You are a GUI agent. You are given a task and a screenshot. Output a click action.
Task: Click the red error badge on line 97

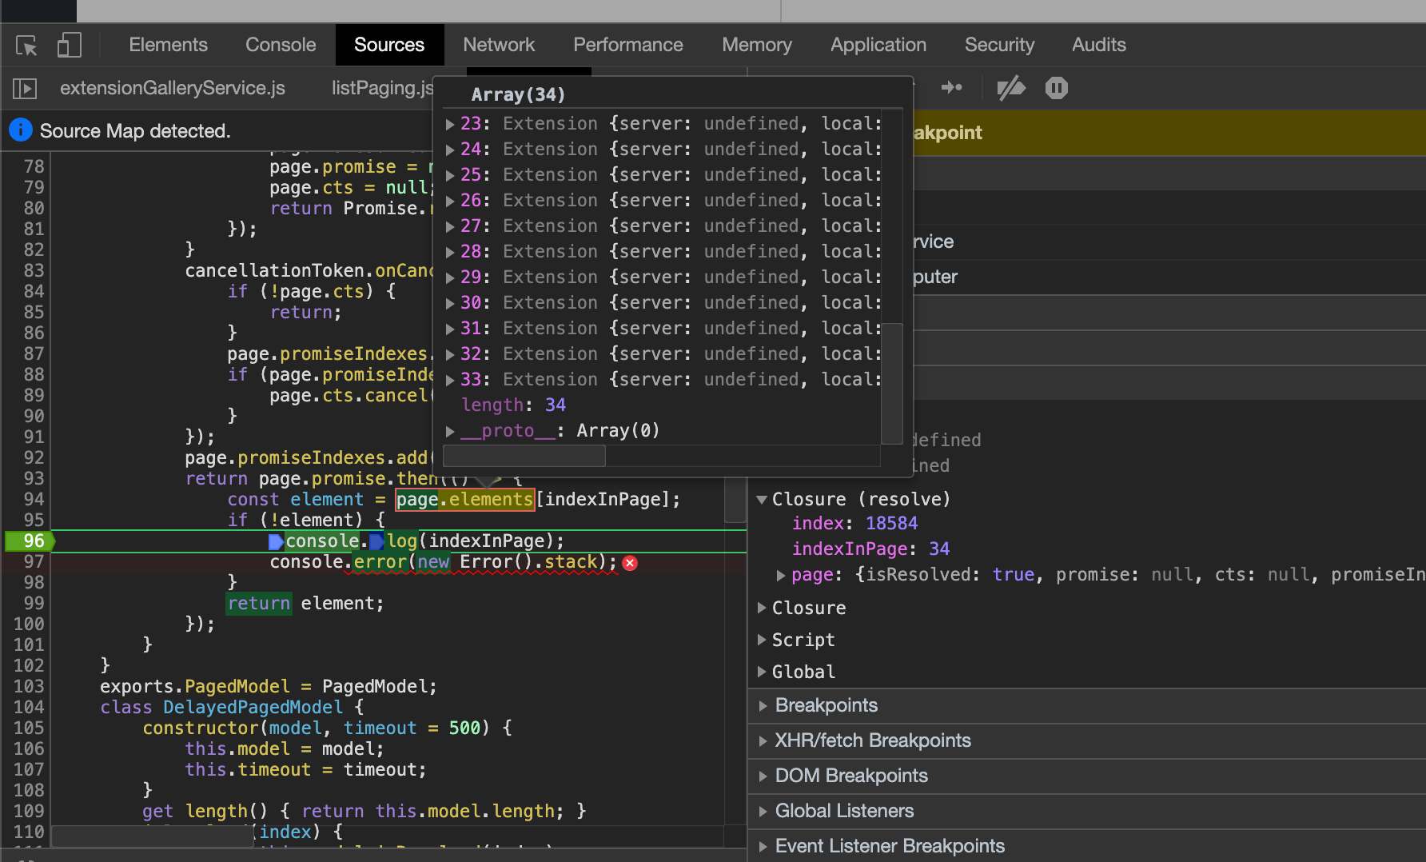pyautogui.click(x=630, y=563)
